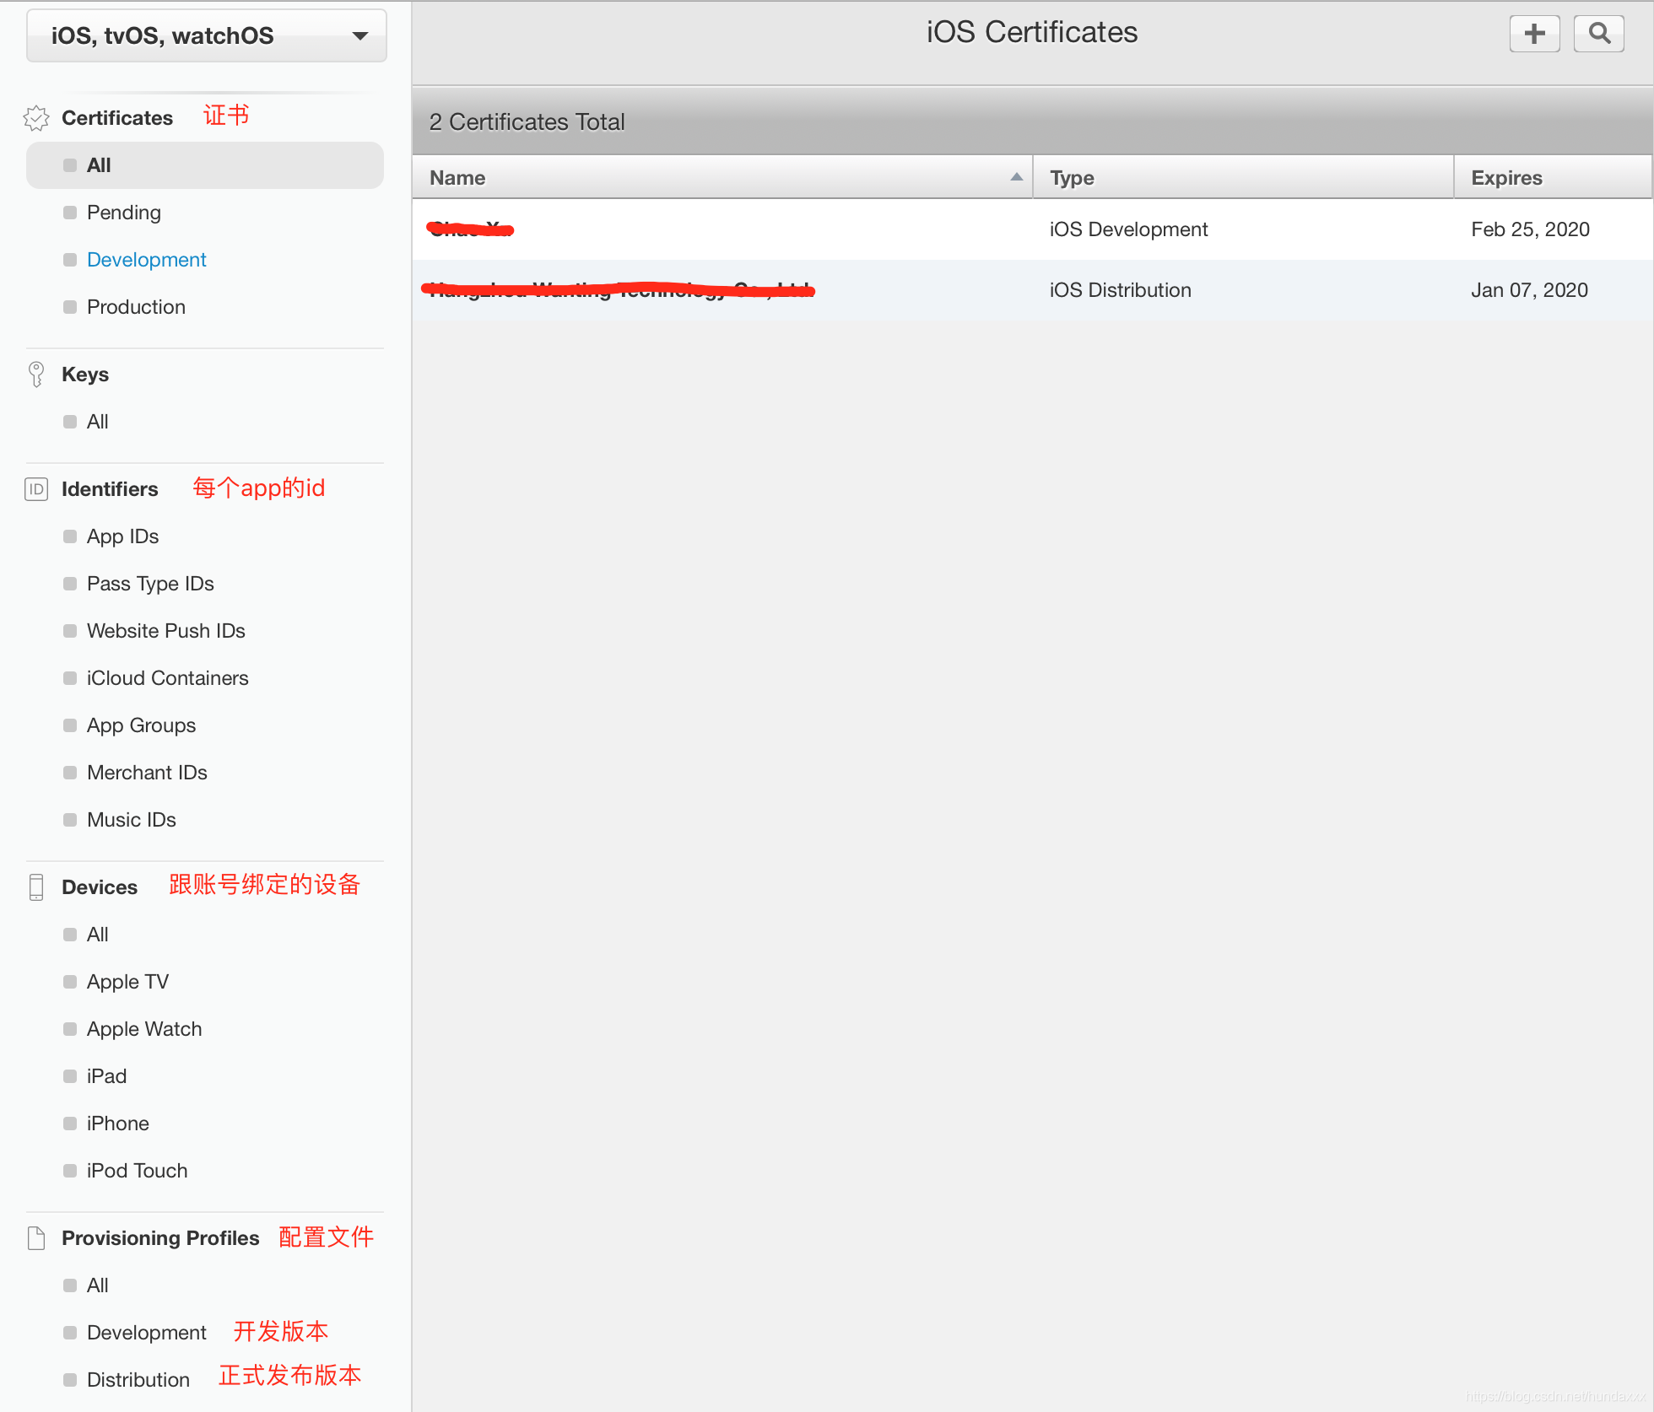Select the bullet beside Distribution profiles
Viewport: 1654px width, 1412px height.
click(70, 1380)
